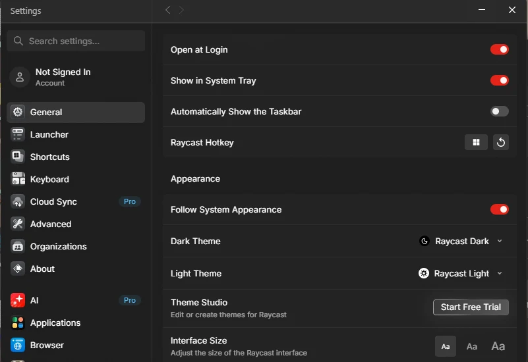Screen dimensions: 528x362
Task: Open Browser settings section
Action: (76, 345)
